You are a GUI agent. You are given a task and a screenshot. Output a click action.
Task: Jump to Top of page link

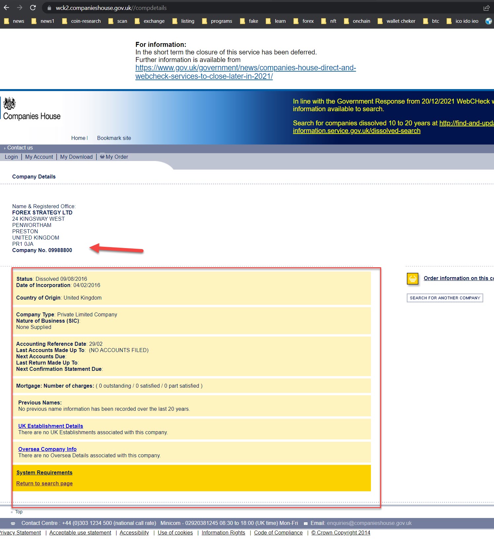18,512
